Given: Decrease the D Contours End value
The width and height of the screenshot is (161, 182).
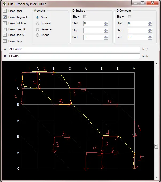Looking at the screenshot, I should [150, 38].
